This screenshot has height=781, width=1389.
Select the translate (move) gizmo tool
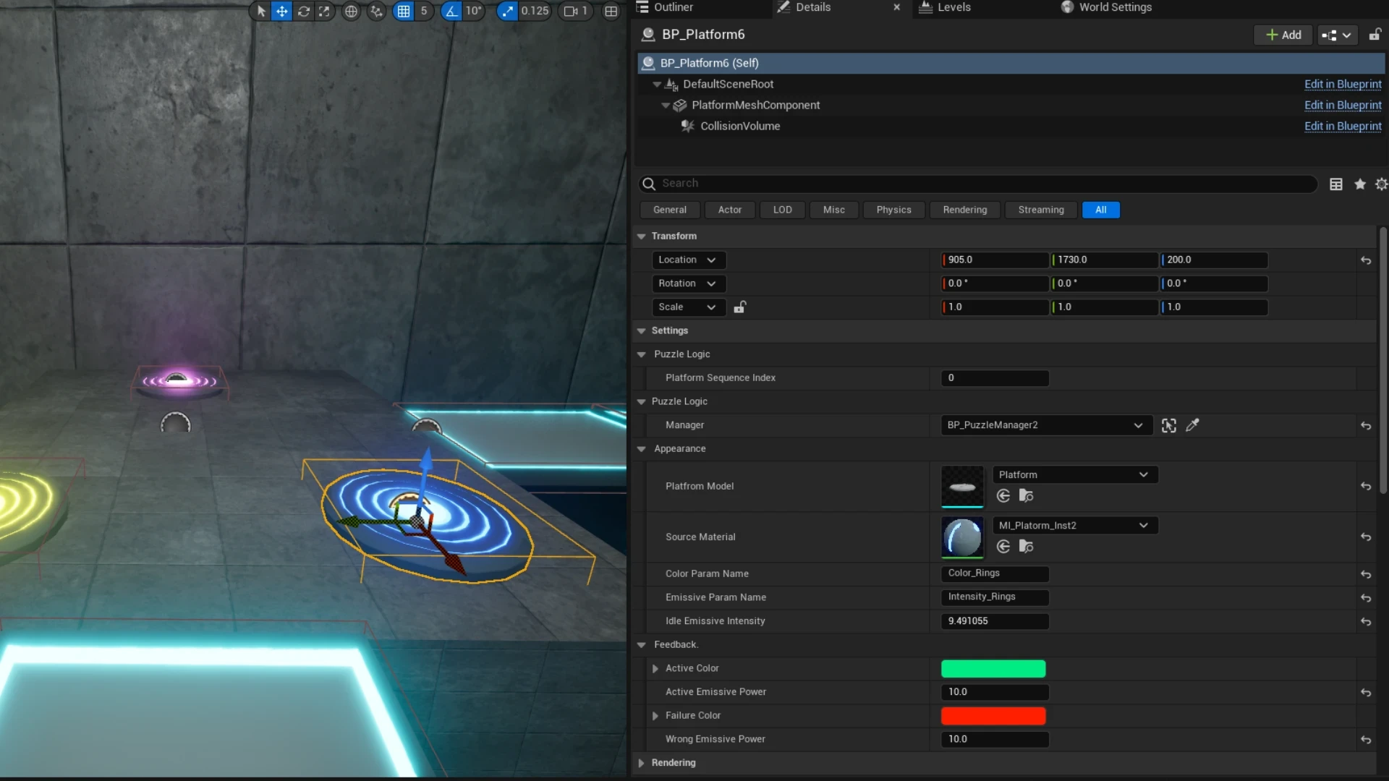tap(281, 11)
